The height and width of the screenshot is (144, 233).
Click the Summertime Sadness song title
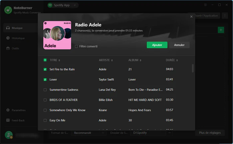(x=64, y=90)
